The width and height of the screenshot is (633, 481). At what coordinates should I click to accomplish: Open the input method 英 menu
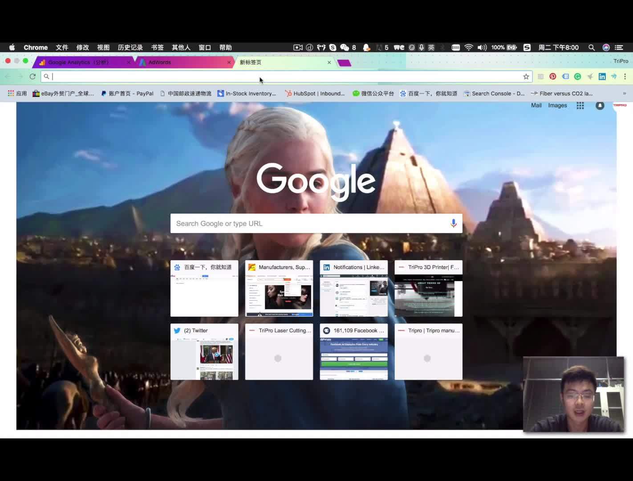pyautogui.click(x=431, y=48)
